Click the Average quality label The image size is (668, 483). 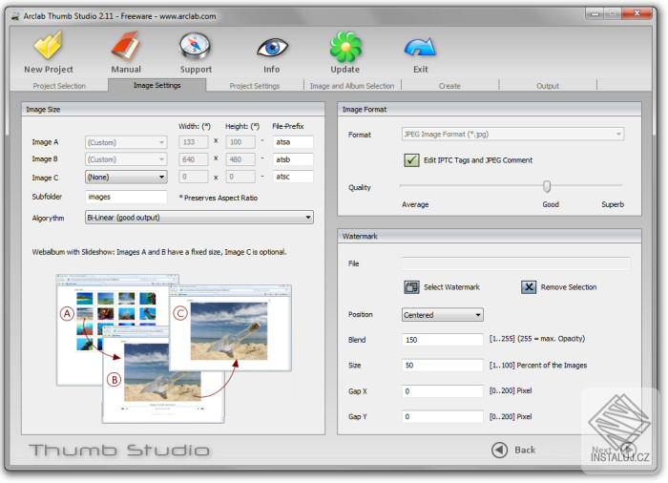pyautogui.click(x=415, y=204)
